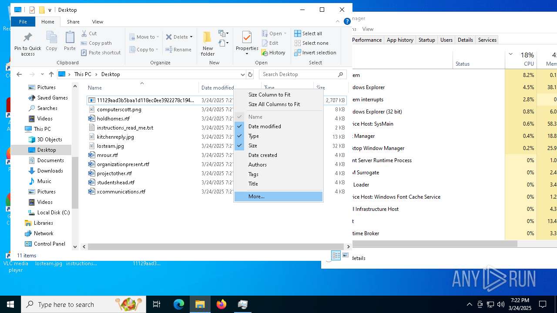Collapse the ribbon with chevron
Viewport: 557px width, 313px height.
[338, 21]
